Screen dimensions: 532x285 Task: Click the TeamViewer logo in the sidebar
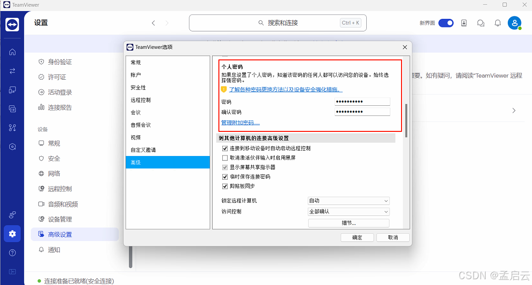click(12, 25)
